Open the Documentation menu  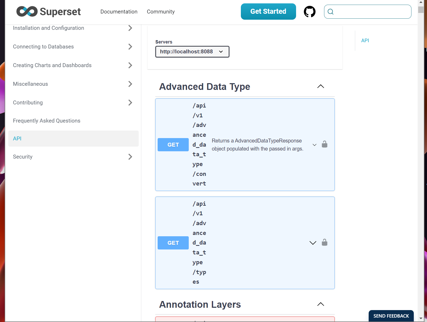coord(119,11)
